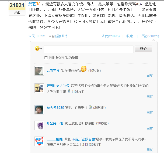
Task: Open the 新浪微博 source link
Action: click(61, 36)
